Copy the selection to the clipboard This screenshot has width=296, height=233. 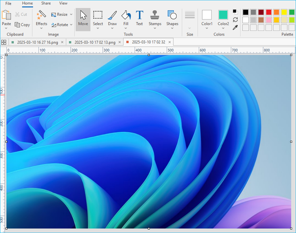tap(22, 25)
